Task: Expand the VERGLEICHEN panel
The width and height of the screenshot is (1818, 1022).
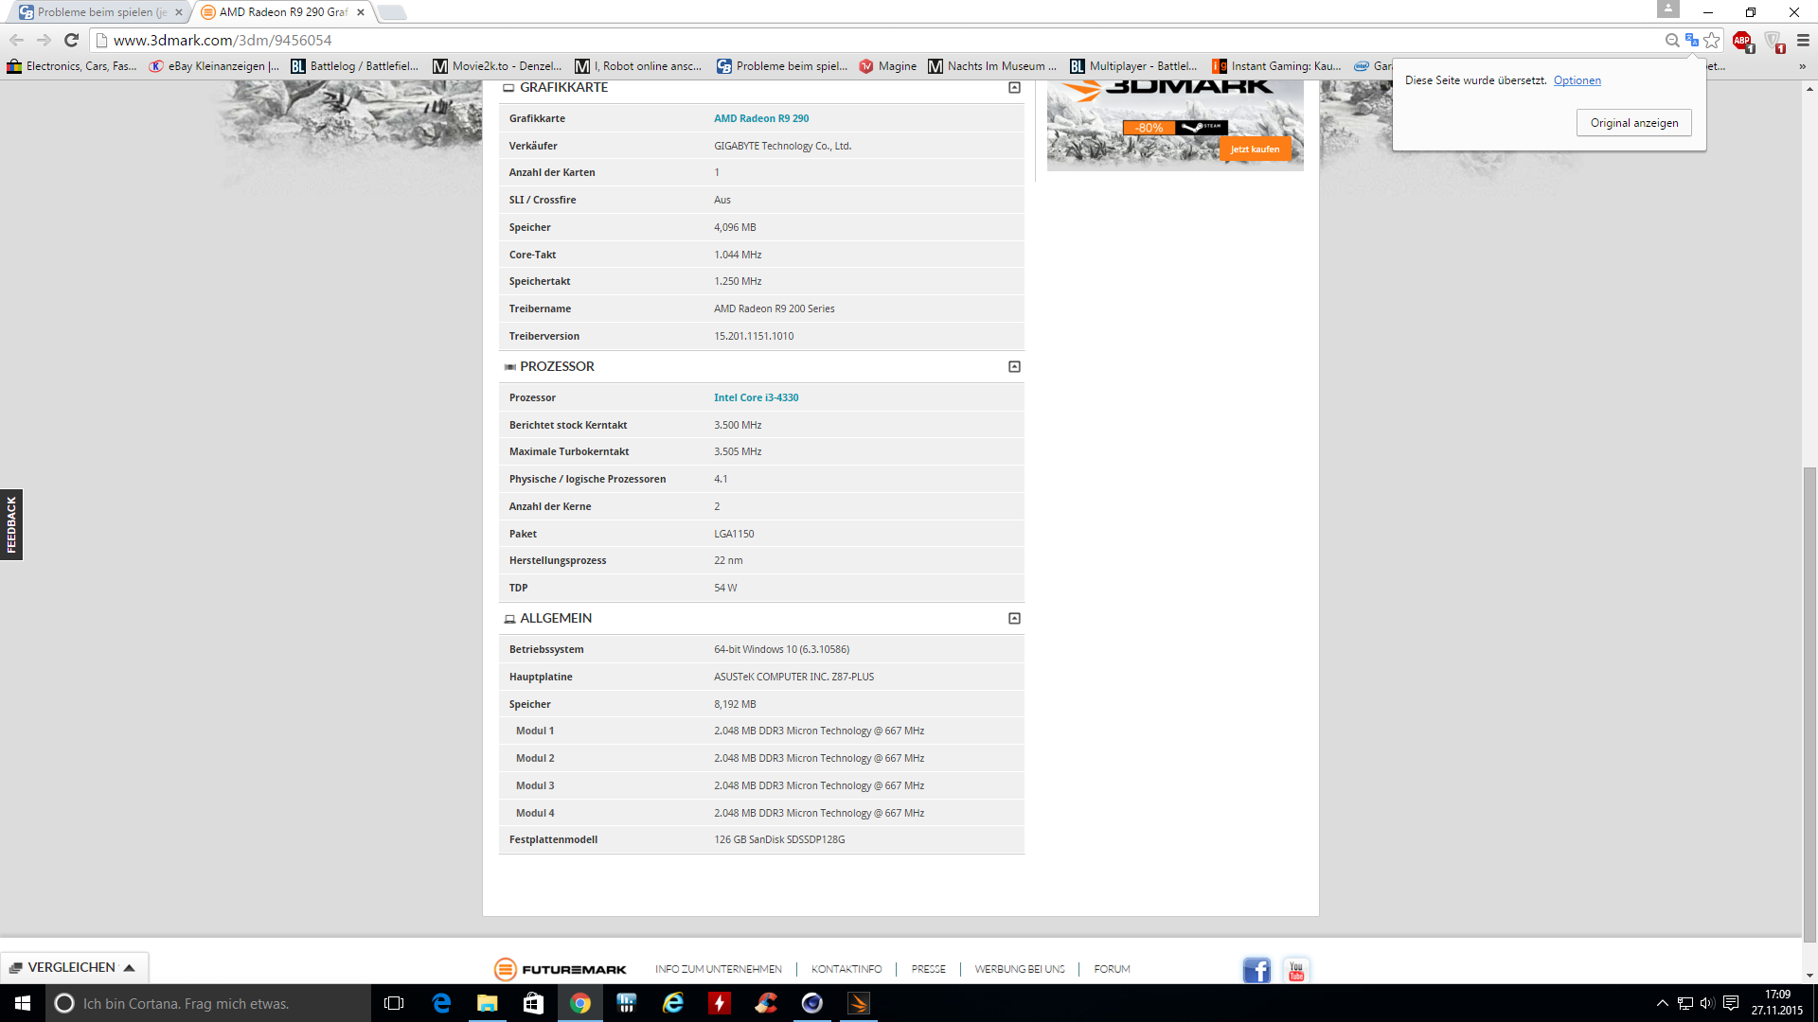Action: [x=75, y=967]
